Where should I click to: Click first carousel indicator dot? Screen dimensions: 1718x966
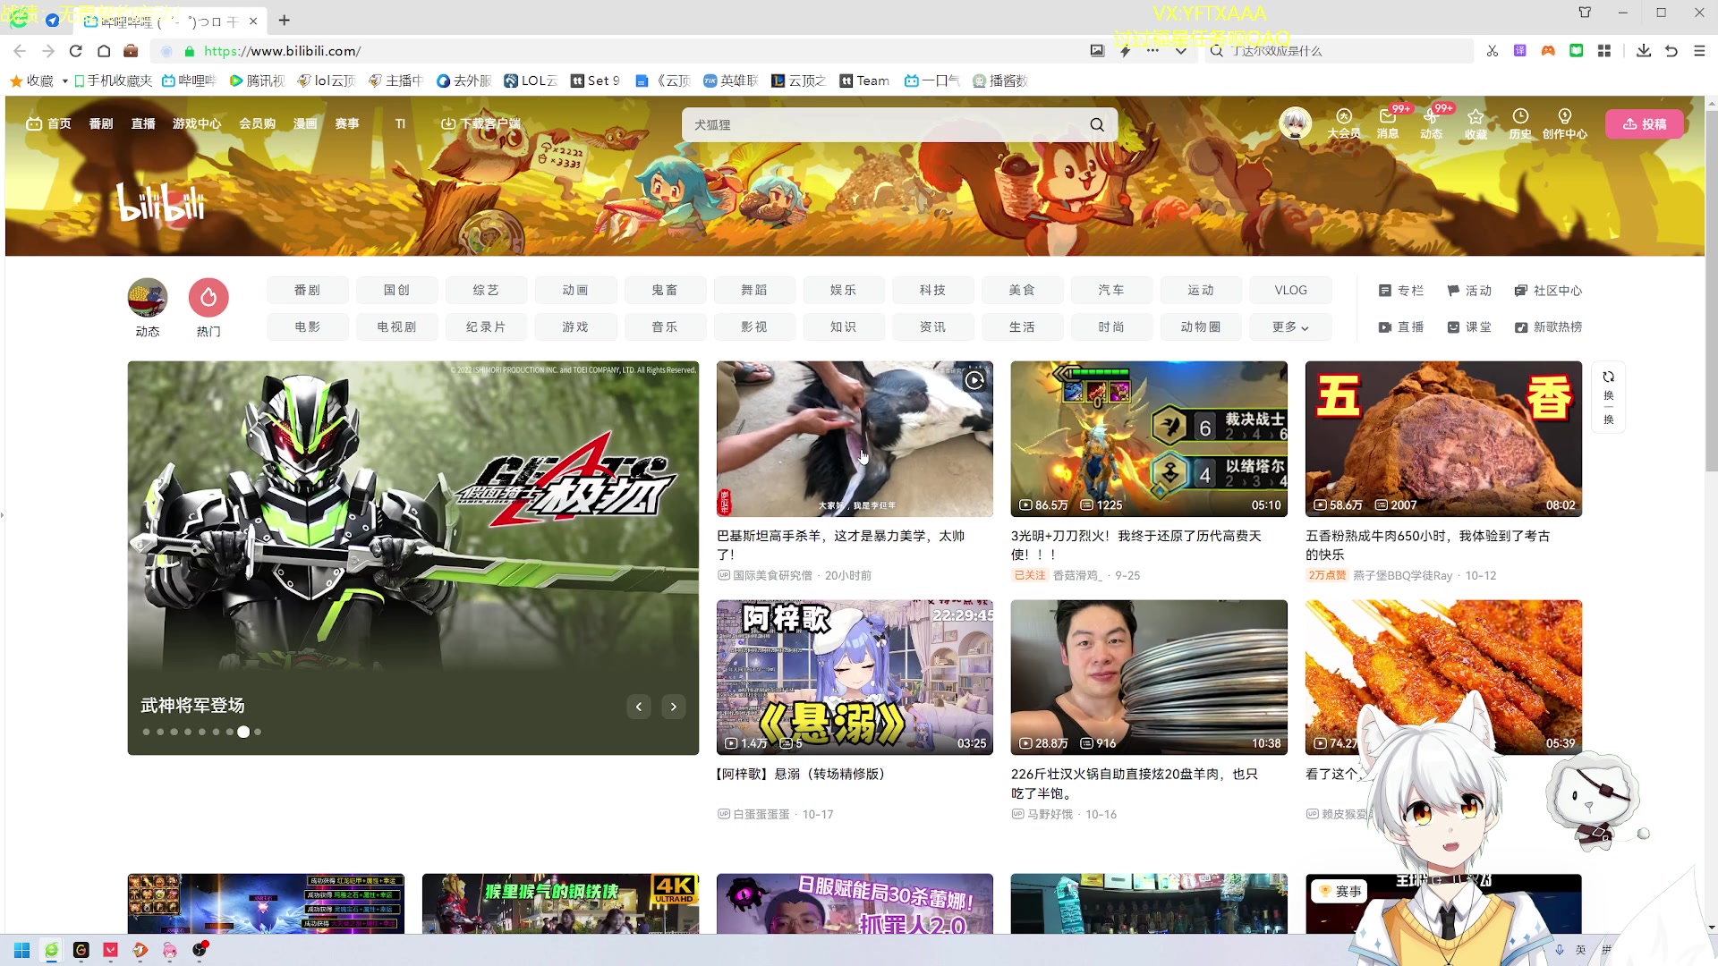(x=147, y=732)
